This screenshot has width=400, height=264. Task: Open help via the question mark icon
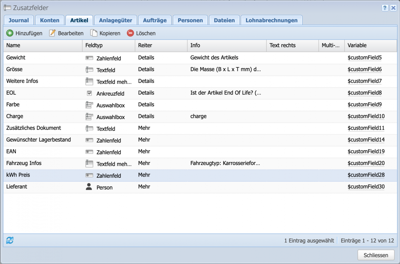385,8
